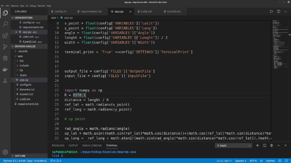Select the bash terminal dropdown

tap(234, 145)
